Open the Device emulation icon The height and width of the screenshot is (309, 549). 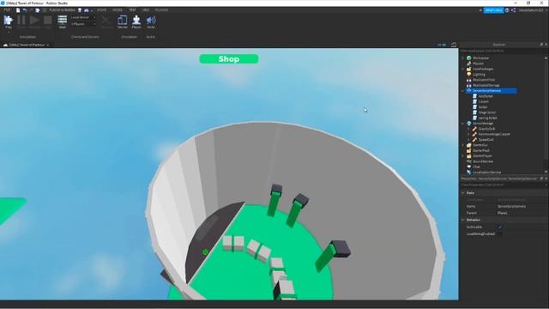point(123,20)
